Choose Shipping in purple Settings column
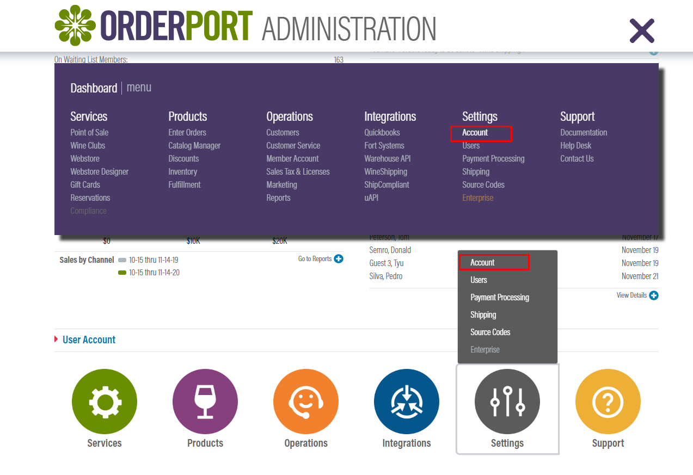The image size is (693, 475). point(476,171)
